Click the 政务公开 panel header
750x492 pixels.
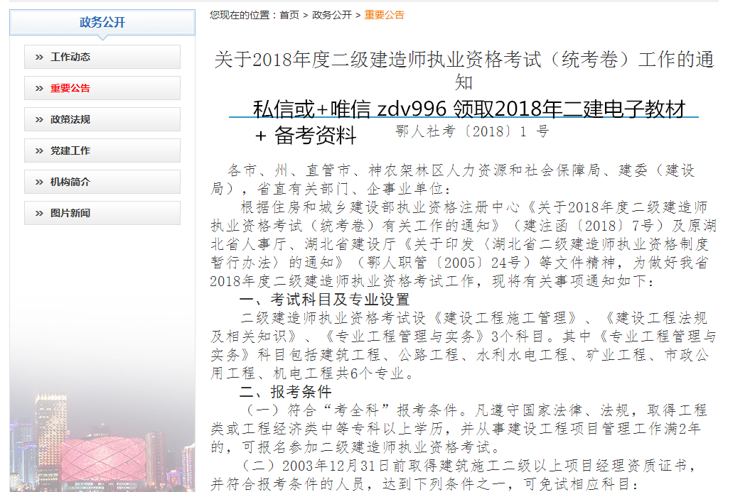pos(100,22)
